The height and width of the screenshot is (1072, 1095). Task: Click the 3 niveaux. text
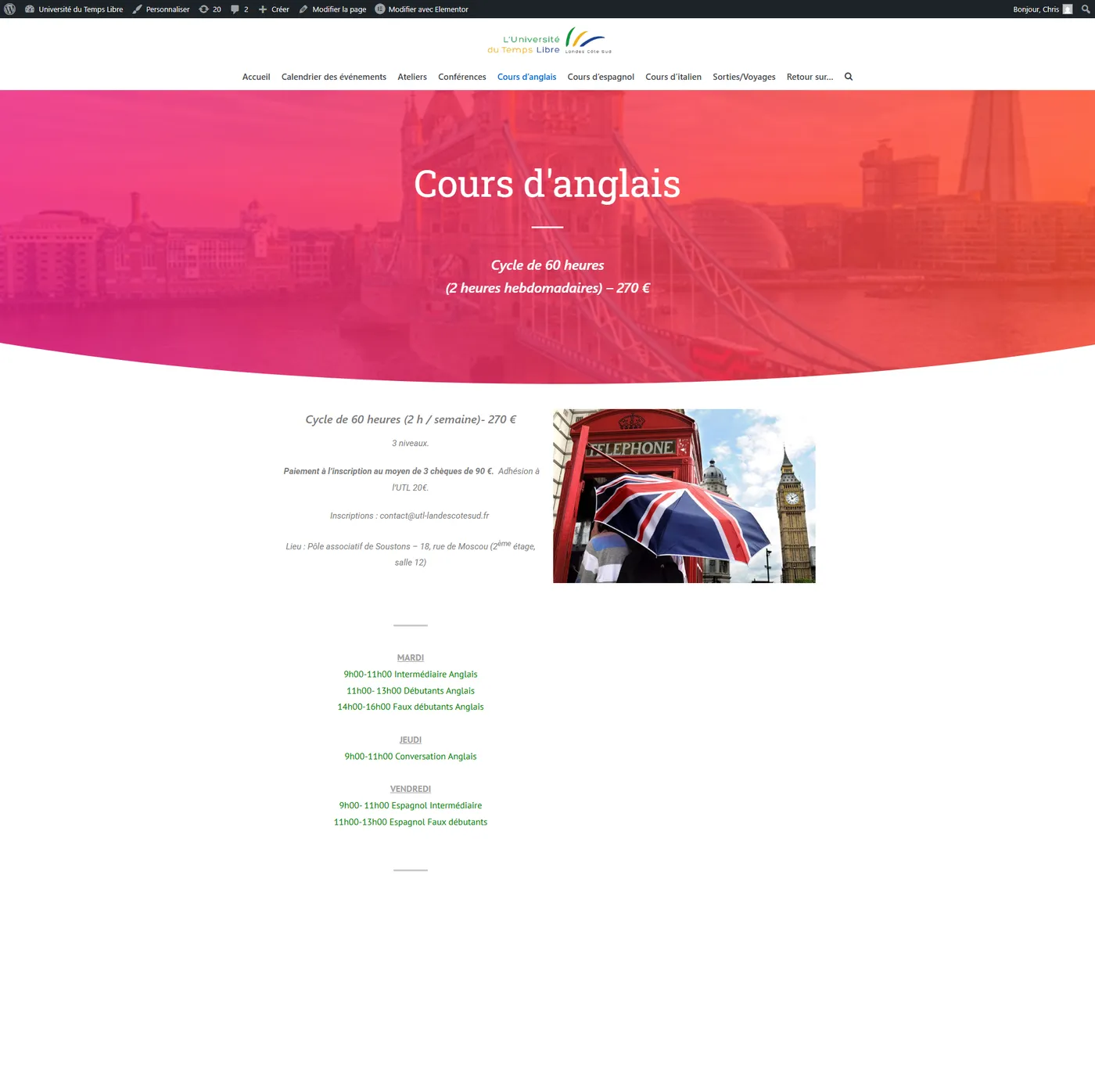(x=411, y=444)
